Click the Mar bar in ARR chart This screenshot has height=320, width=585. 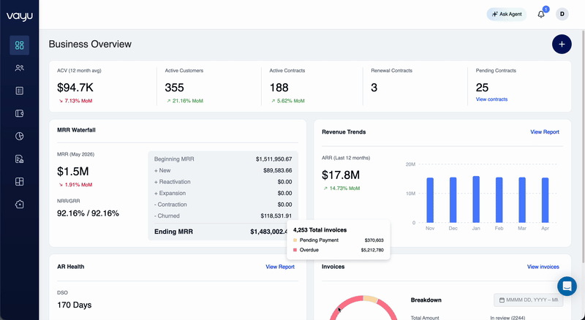522,200
